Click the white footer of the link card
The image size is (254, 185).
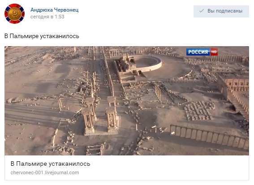pyautogui.click(x=127, y=168)
